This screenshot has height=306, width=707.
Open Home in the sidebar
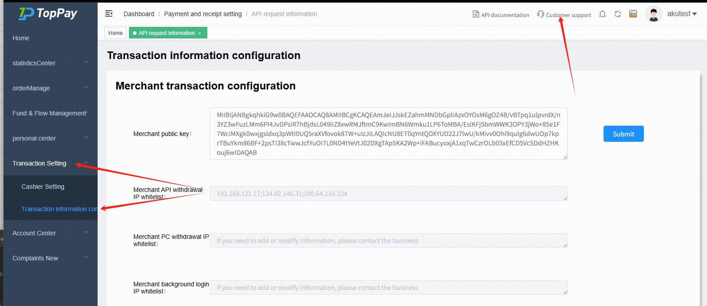51,38
